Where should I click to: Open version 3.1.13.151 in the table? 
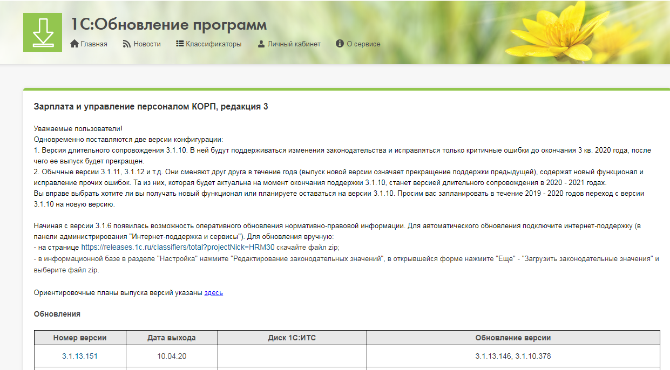(80, 357)
